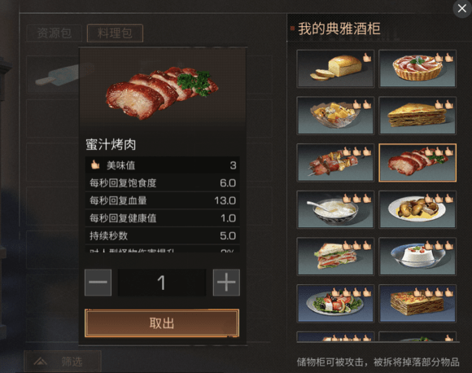Pick the mushroom plate item
Viewport: 472px width, 373px height.
click(x=417, y=209)
